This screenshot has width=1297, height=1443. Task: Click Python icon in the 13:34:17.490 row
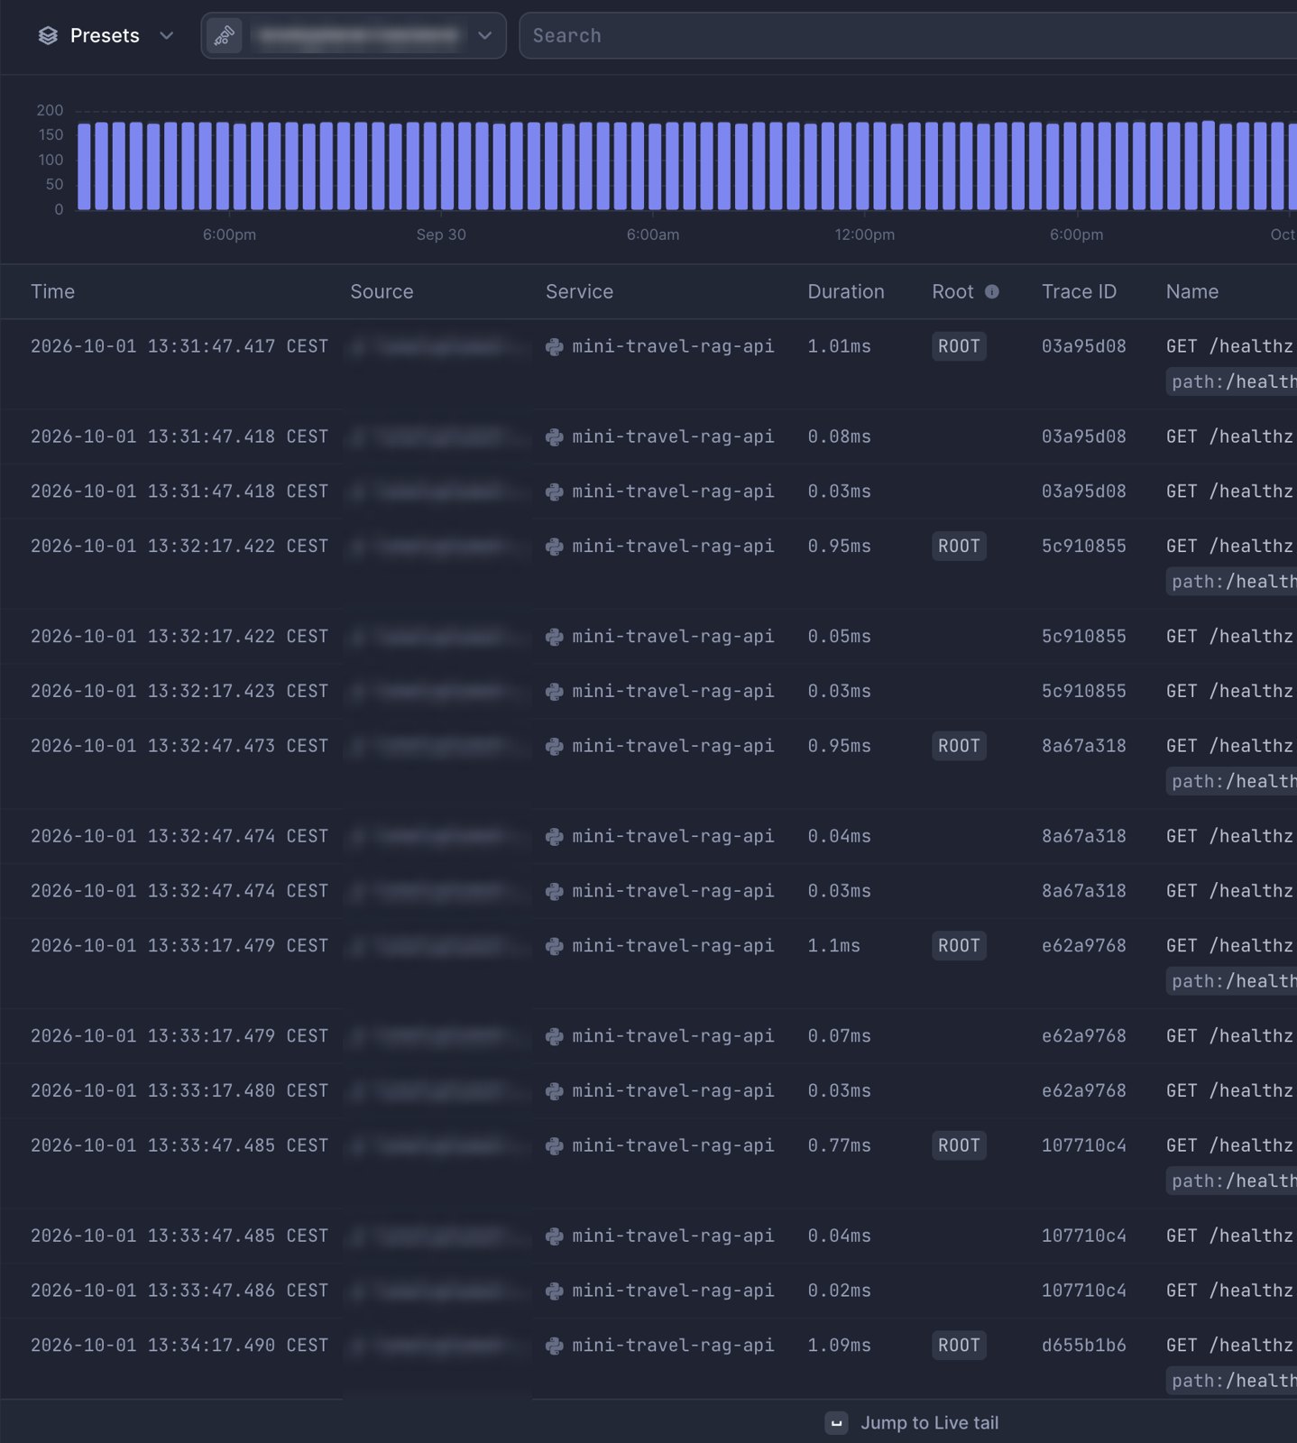[x=555, y=1346]
